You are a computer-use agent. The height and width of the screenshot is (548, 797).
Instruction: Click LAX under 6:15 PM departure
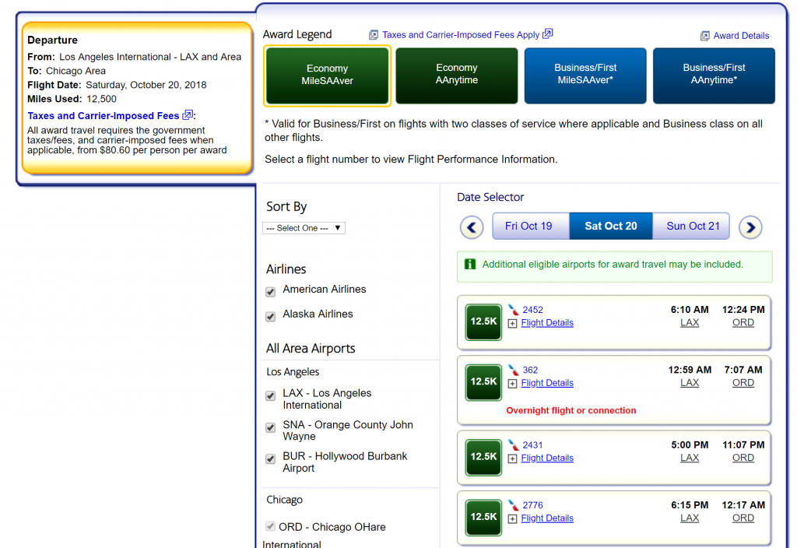(x=690, y=518)
